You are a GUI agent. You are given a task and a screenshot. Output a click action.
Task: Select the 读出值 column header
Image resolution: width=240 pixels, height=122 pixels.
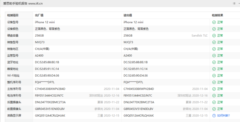(x=128, y=15)
